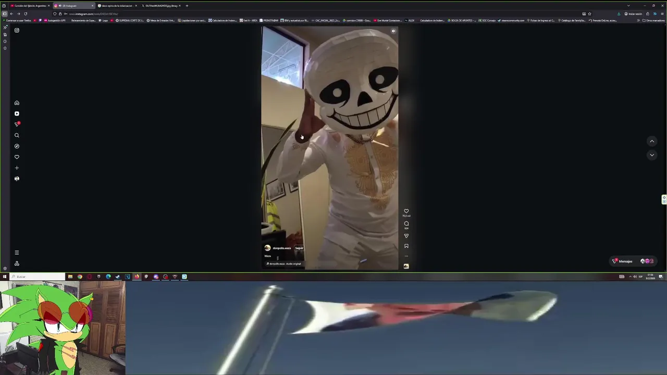Open the More hamburger menu in sidebar

(x=17, y=253)
